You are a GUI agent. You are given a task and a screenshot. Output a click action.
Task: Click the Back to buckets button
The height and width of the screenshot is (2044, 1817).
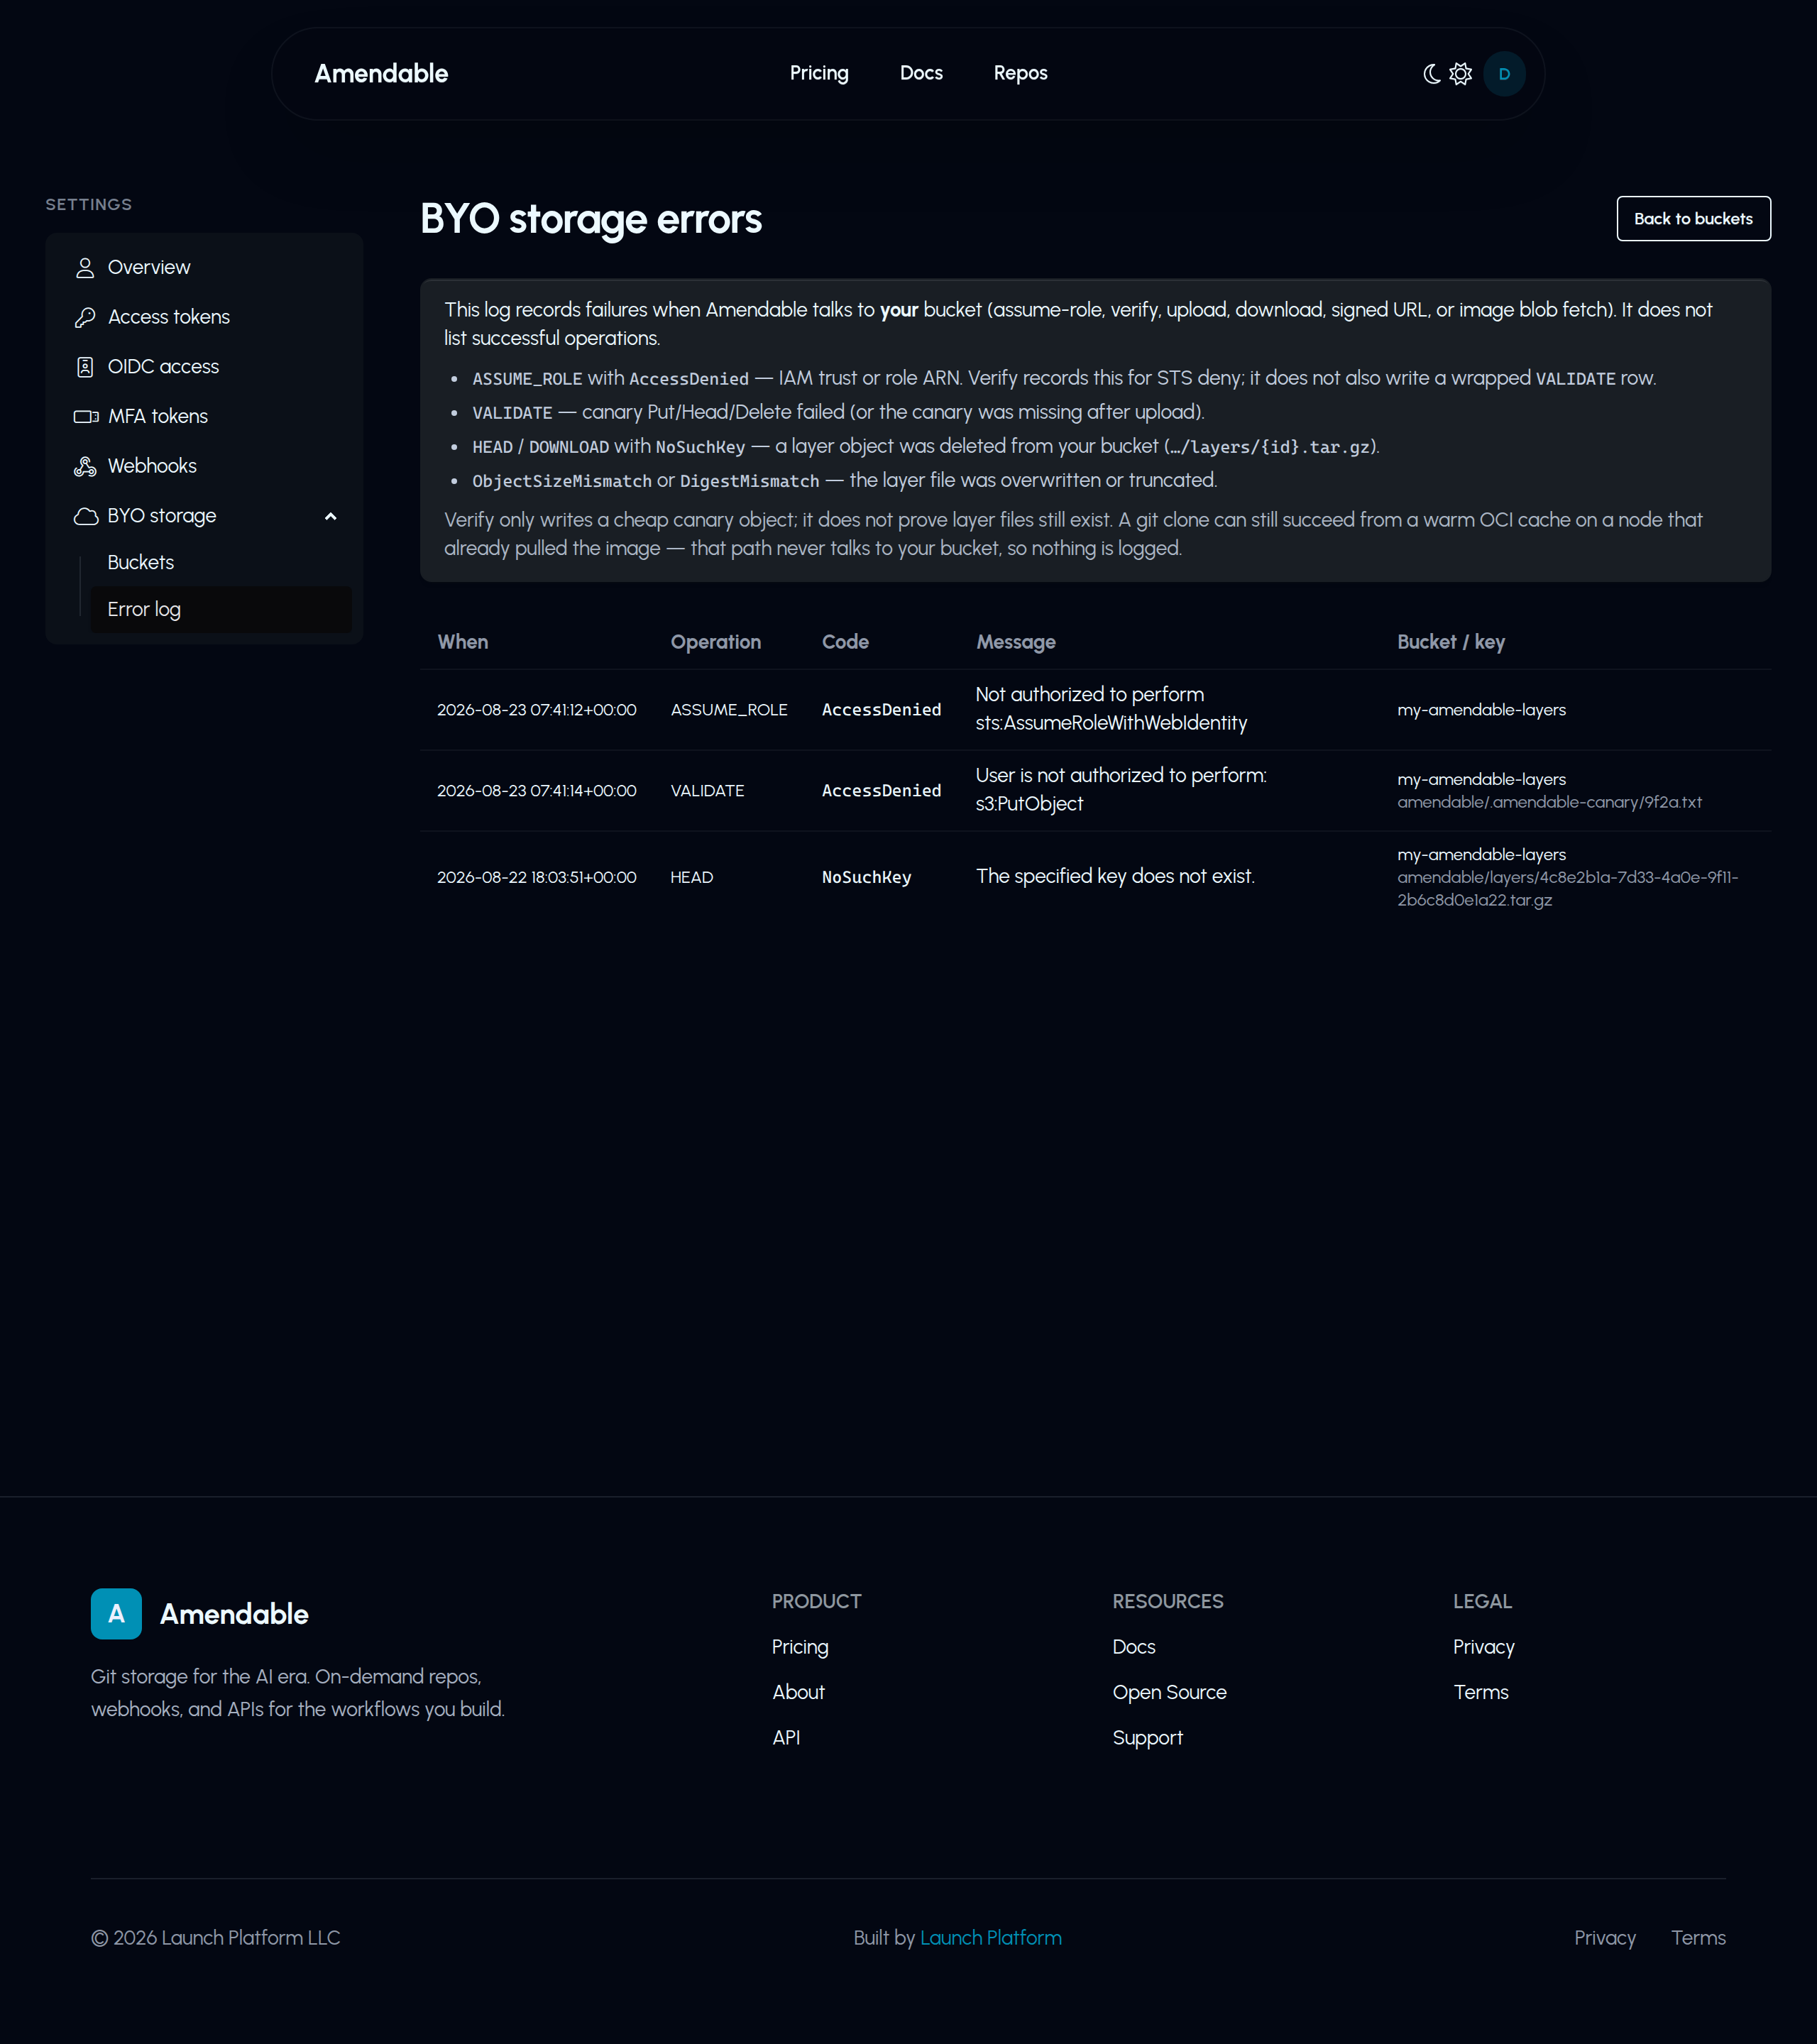tap(1693, 219)
